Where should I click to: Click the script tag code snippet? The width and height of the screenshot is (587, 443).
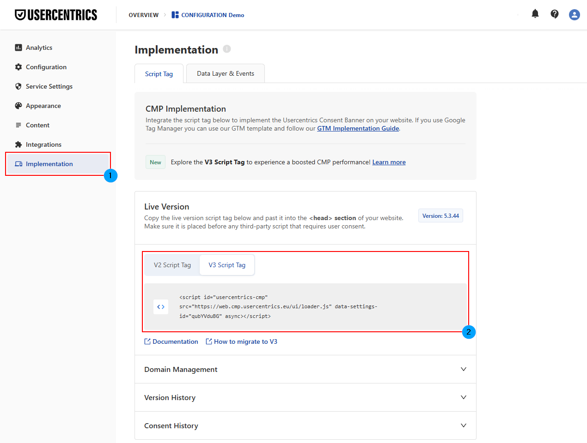(x=278, y=307)
